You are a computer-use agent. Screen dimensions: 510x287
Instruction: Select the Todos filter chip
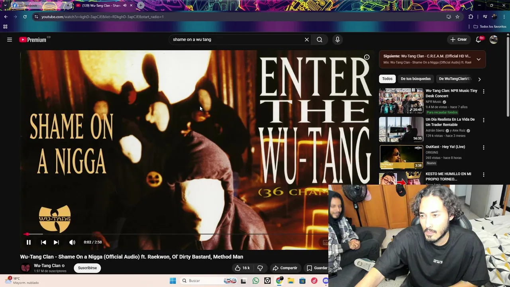[387, 79]
